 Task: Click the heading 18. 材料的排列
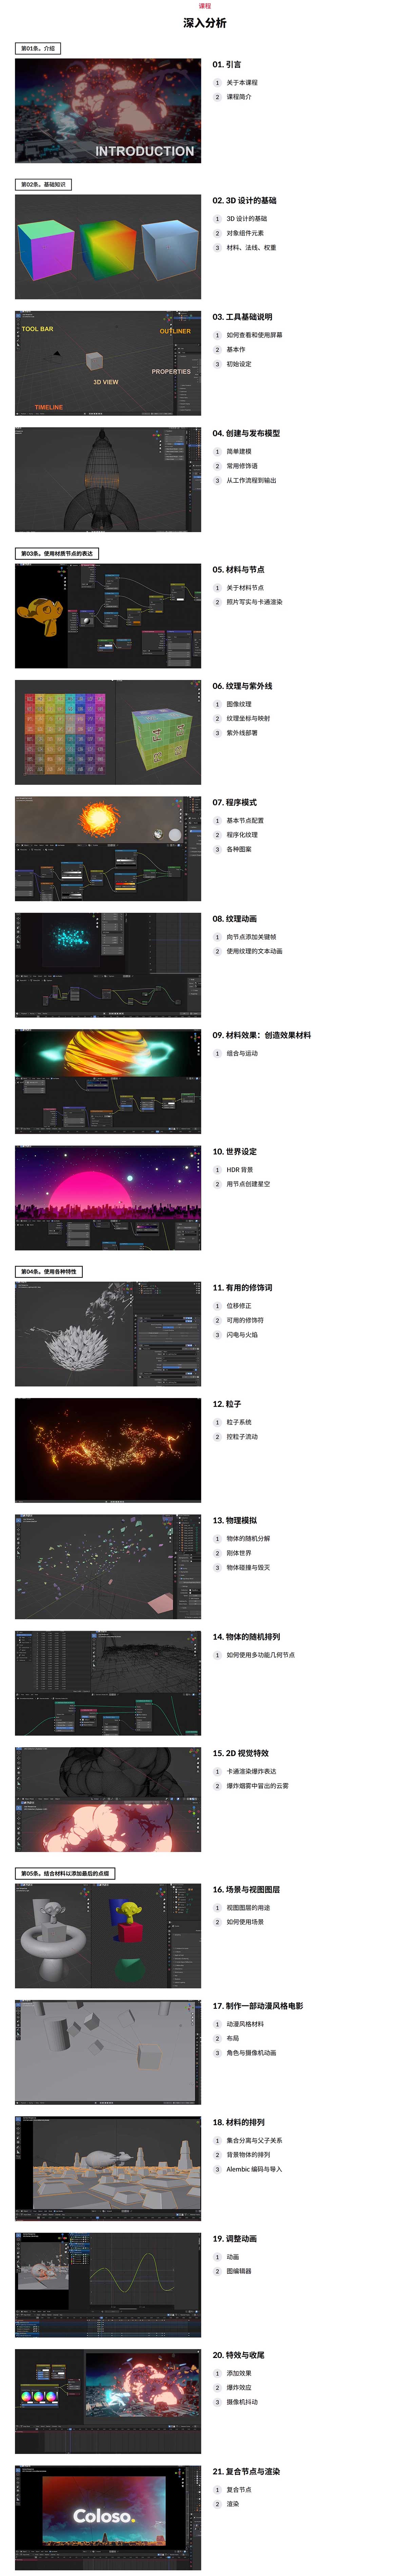[x=238, y=2122]
